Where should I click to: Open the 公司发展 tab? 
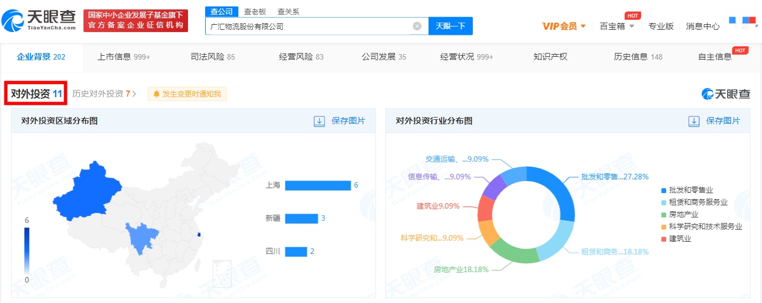tap(384, 57)
